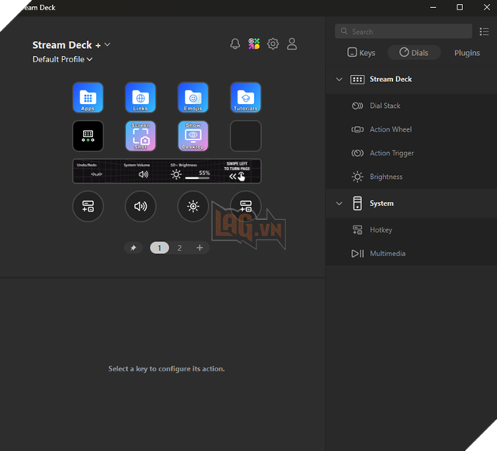Switch to the Dials tab
This screenshot has width=497, height=451.
click(x=414, y=53)
